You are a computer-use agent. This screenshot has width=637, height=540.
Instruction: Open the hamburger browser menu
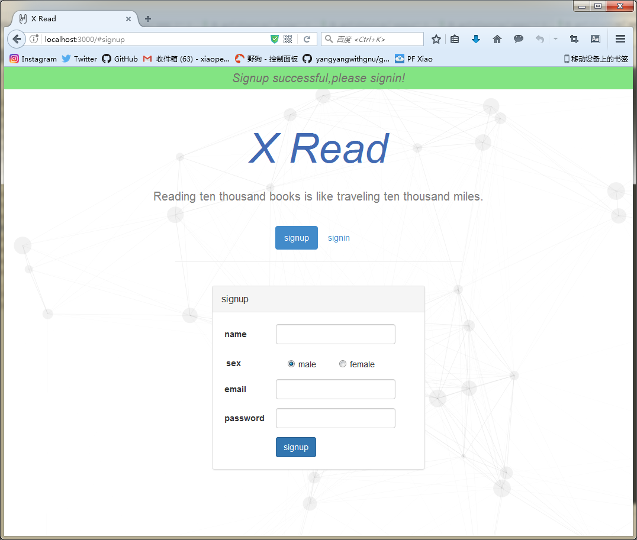click(620, 39)
